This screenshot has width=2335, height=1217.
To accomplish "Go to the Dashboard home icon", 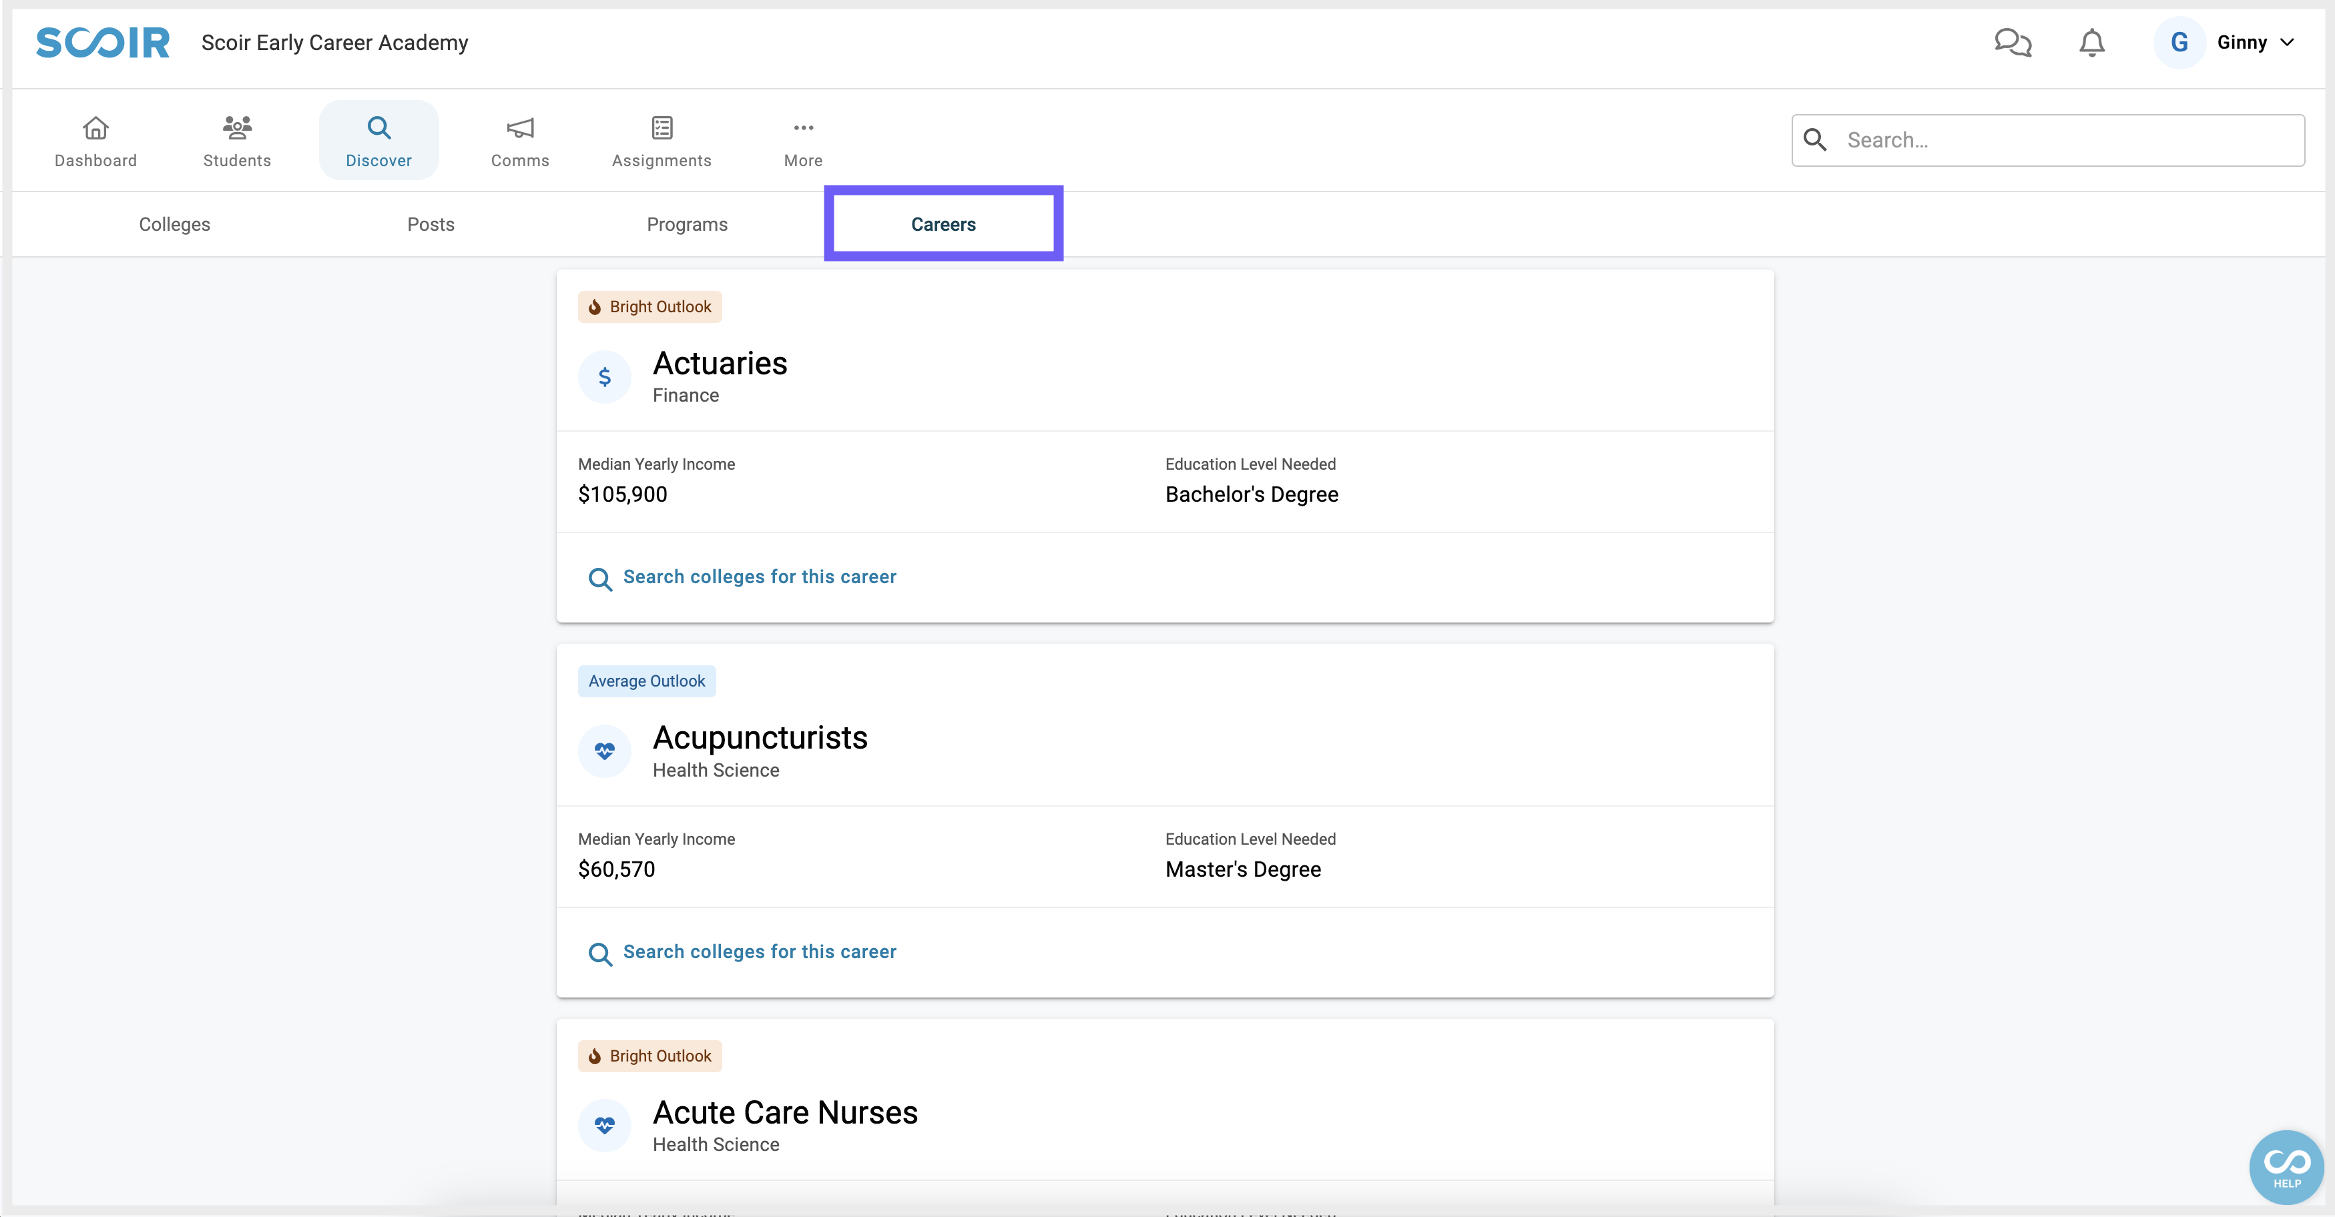I will 95,127.
